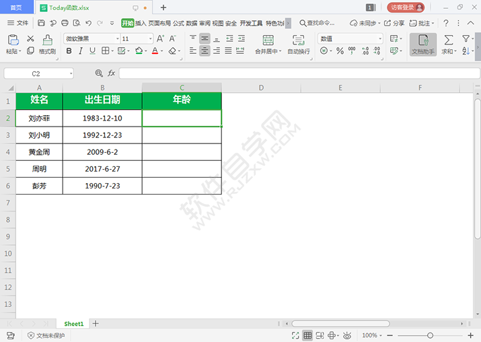
Task: Open the Document Assistant tool
Action: tap(423, 44)
